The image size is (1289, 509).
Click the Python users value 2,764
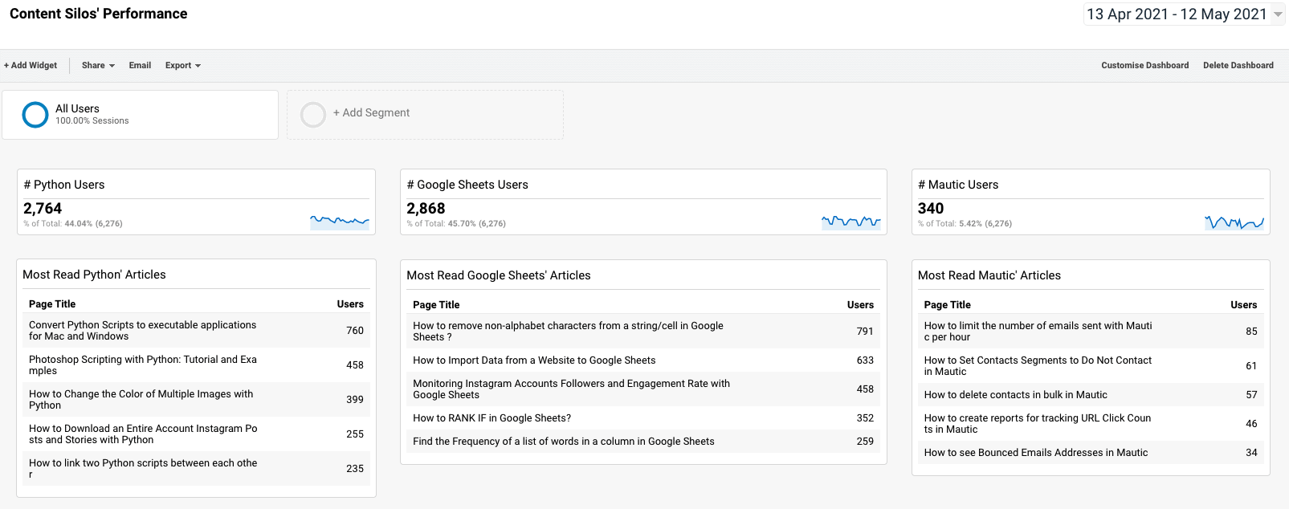coord(43,208)
